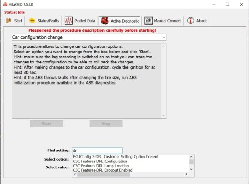Image resolution: width=249 pixels, height=184 pixels.
Task: Open the Start tab
Action: 14,21
